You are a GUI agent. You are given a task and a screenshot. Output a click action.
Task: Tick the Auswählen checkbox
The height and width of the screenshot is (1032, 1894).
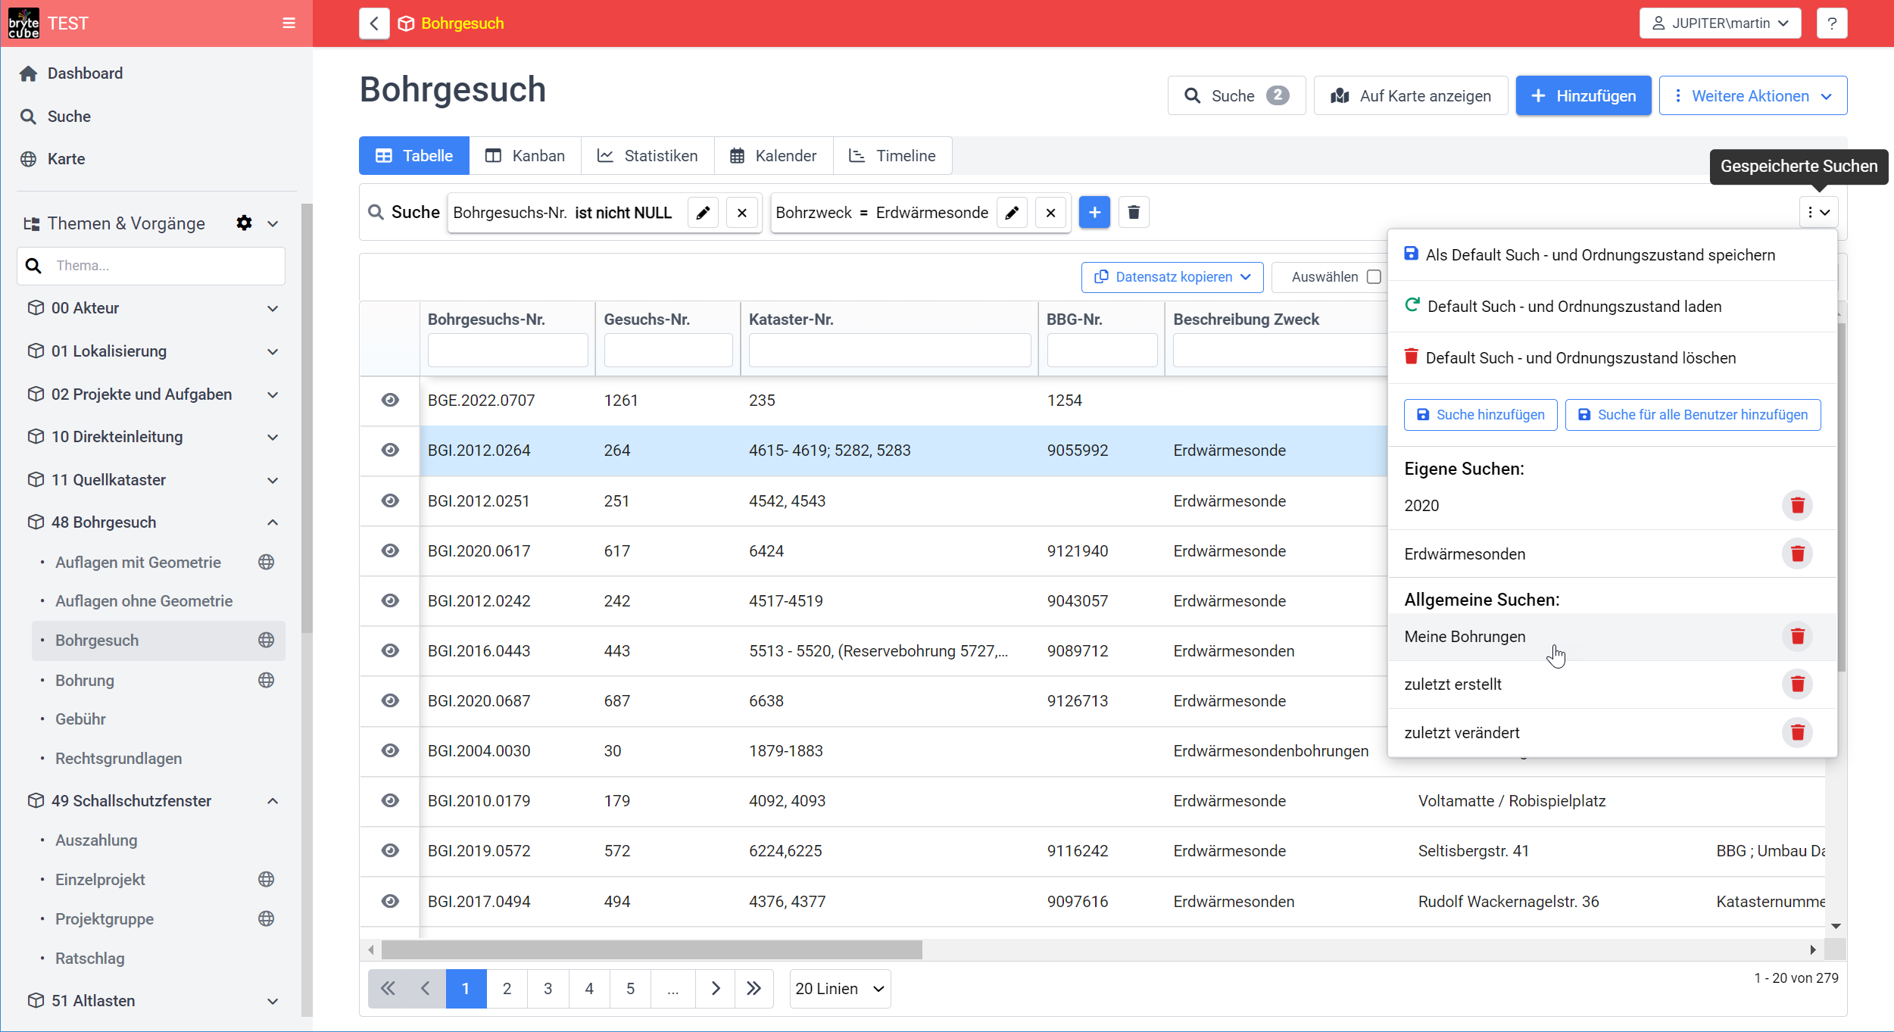(x=1374, y=277)
